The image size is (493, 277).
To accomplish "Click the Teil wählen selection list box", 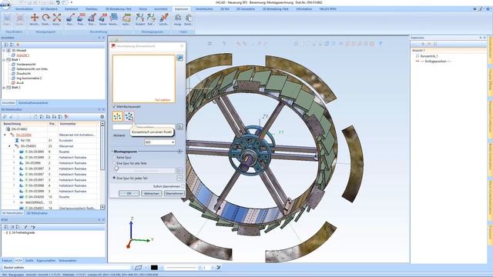I will (x=144, y=78).
